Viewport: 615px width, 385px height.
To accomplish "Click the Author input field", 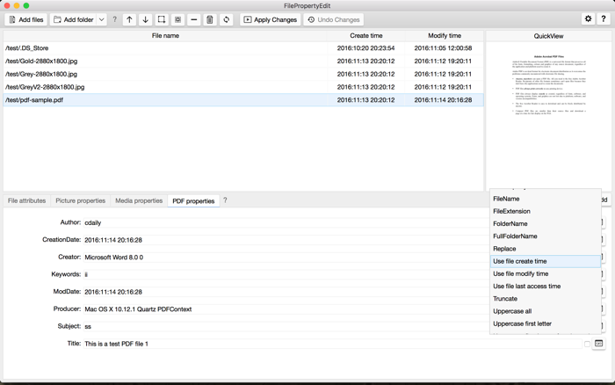I will [x=286, y=222].
